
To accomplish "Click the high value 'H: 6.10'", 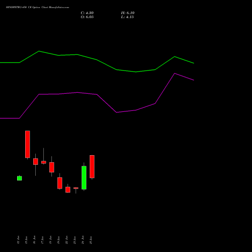I will pos(128,13).
